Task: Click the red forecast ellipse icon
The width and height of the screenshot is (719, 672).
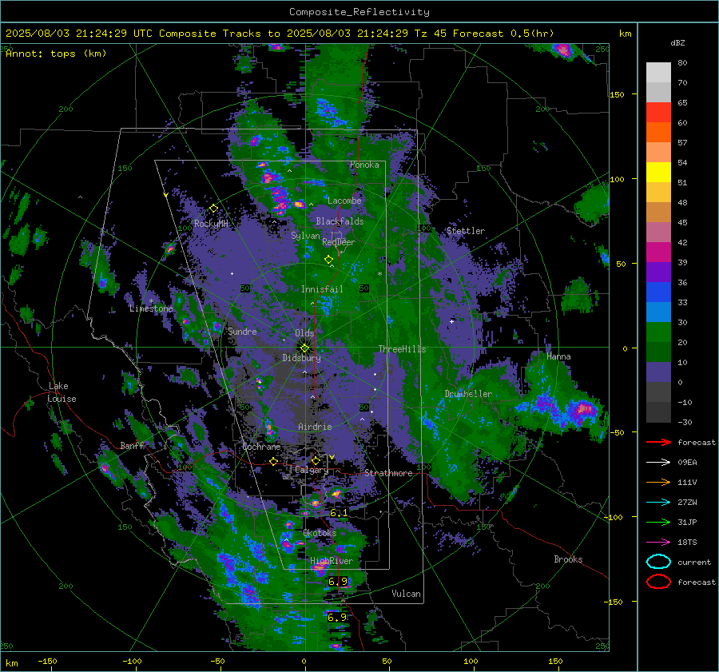Action: pyautogui.click(x=658, y=582)
